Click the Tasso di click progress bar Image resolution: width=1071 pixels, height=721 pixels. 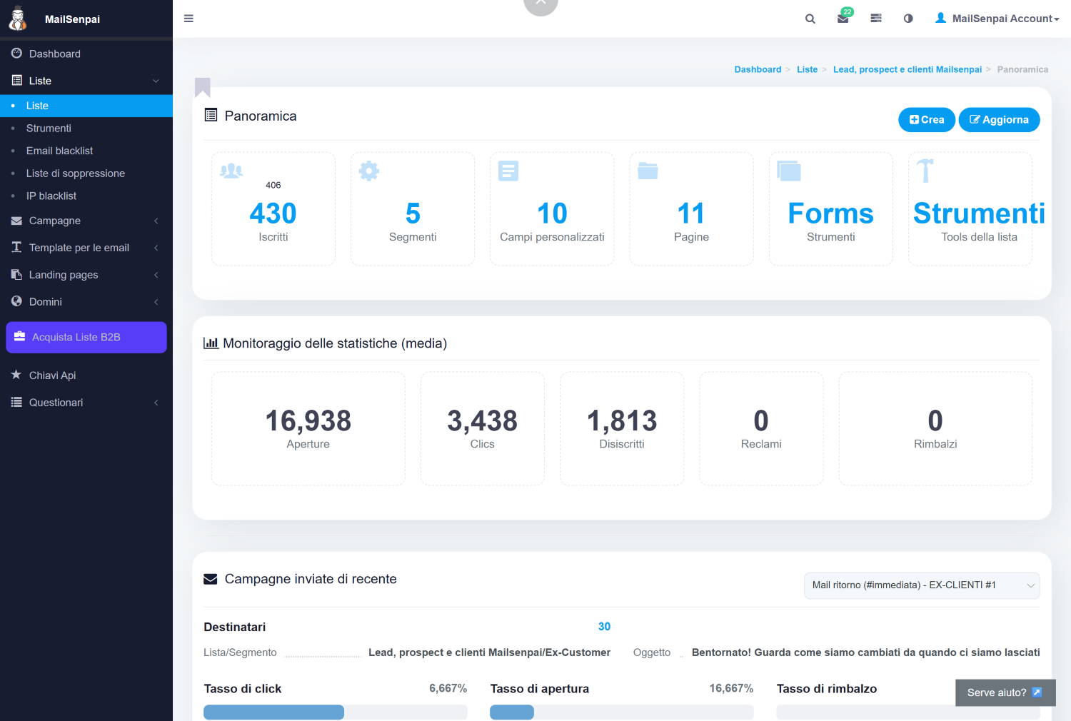coord(335,712)
